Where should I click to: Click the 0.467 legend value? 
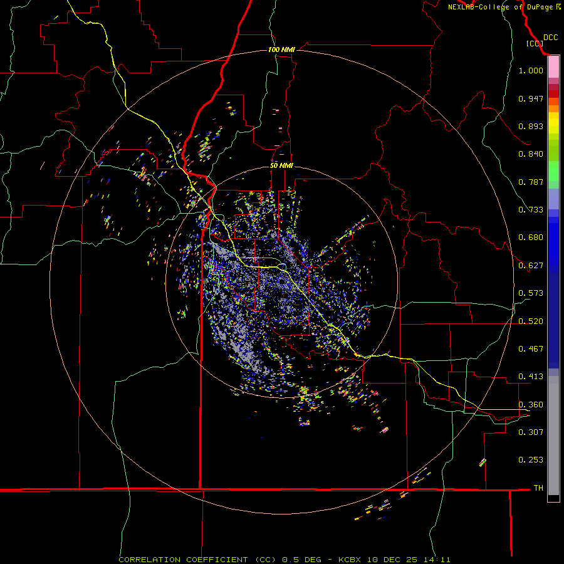[x=531, y=349]
